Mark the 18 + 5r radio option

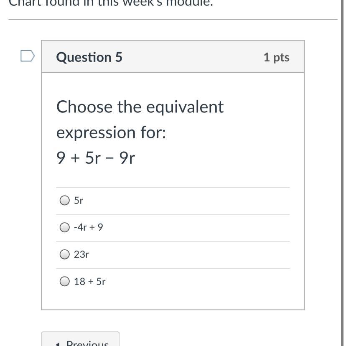coord(64,281)
